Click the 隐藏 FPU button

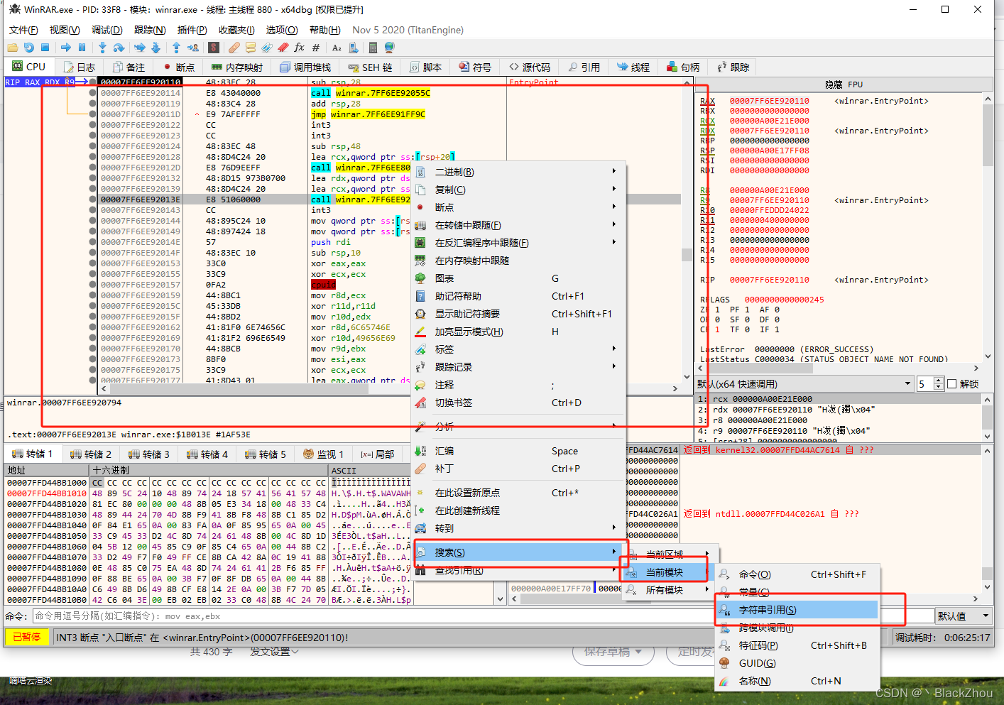tap(844, 84)
